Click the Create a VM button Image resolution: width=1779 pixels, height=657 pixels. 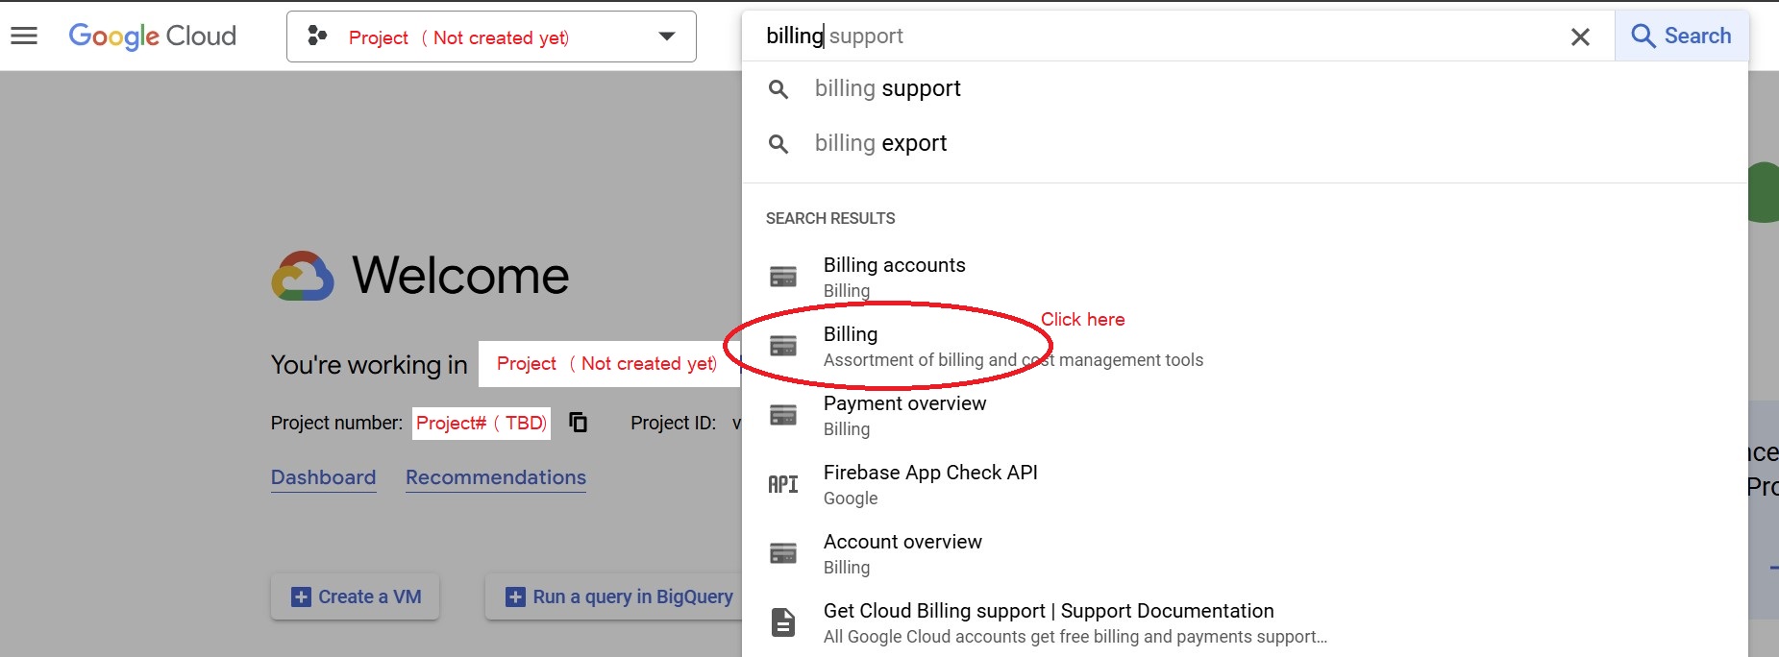(x=356, y=596)
